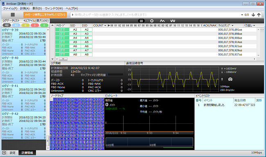The height and width of the screenshot is (157, 266).
Task: Select the ログデータ 41 entry
Action: point(24,98)
